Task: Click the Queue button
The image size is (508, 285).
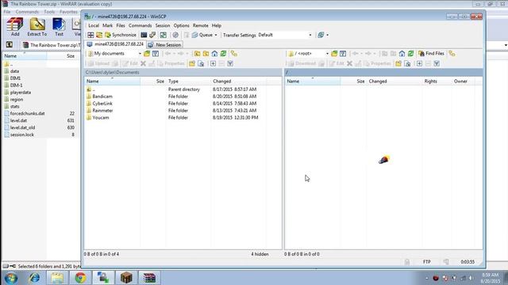Action: click(202, 35)
